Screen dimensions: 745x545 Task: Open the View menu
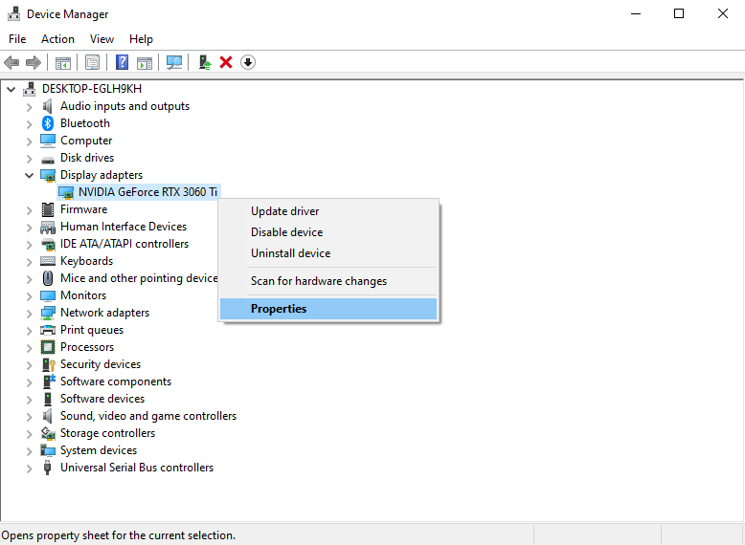102,39
